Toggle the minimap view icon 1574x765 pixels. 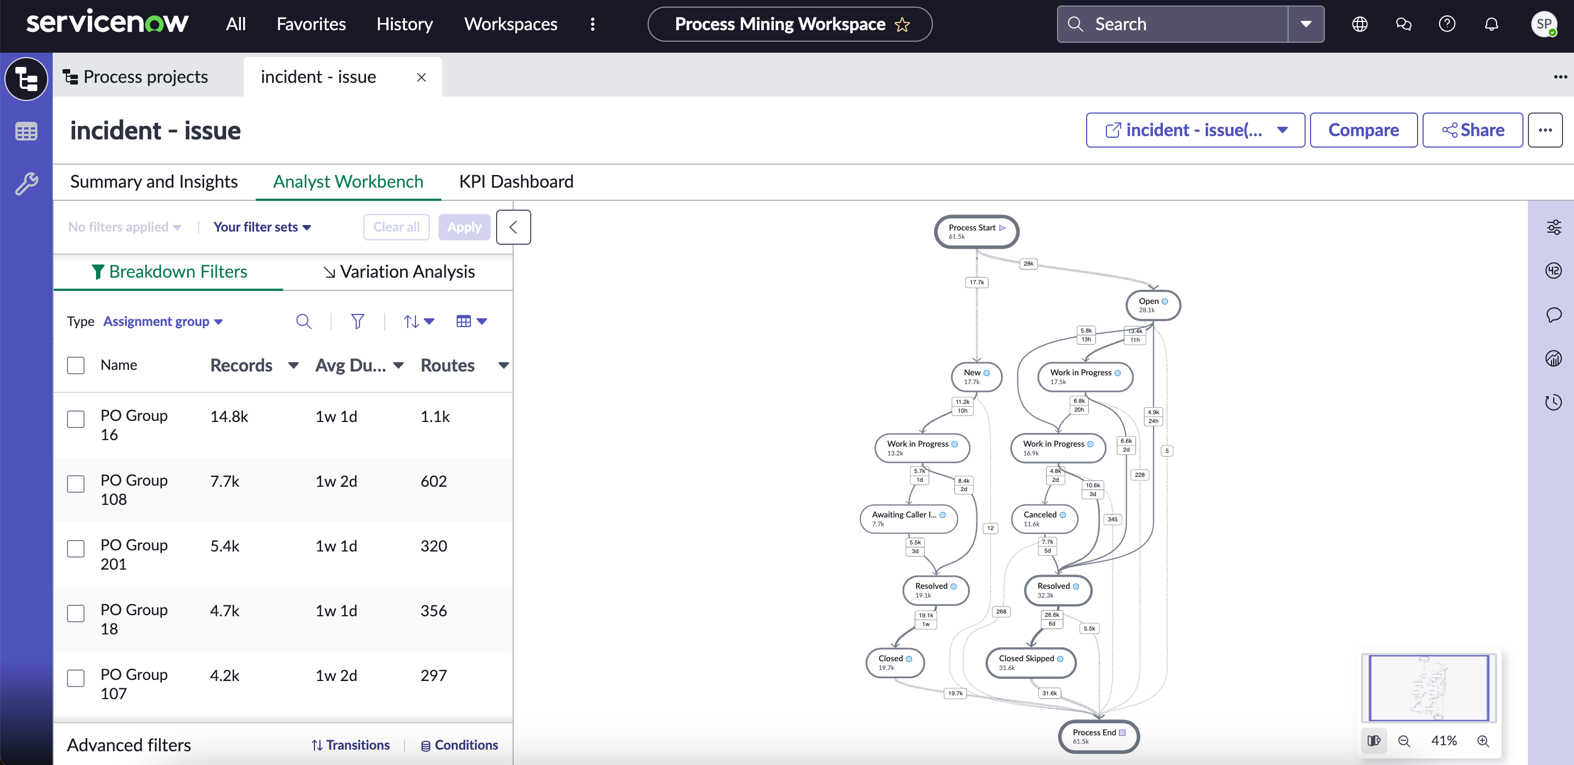click(1374, 740)
